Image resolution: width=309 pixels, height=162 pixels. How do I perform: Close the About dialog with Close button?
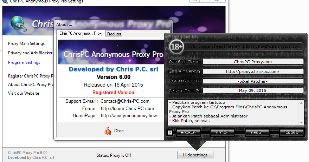coord(114,131)
